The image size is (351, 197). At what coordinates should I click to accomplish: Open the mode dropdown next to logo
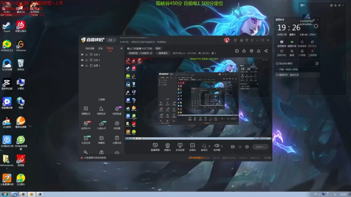tap(111, 40)
